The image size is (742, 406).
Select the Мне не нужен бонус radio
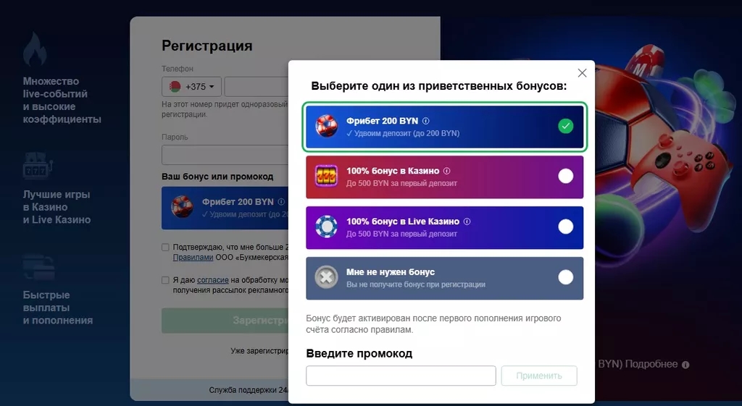565,277
